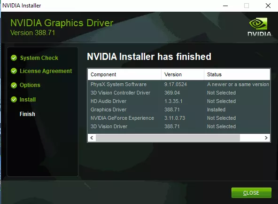This screenshot has width=278, height=204.
Task: Click the Component column header
Action: tap(124, 74)
